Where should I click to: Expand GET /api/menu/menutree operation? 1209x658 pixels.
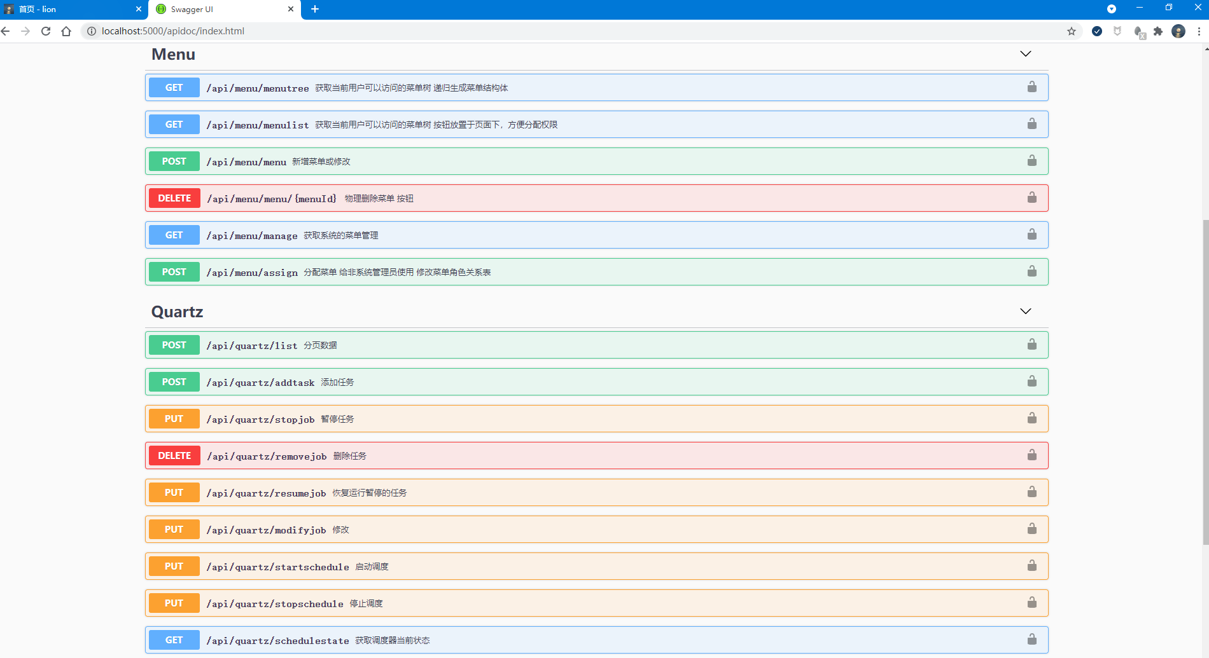coord(597,88)
